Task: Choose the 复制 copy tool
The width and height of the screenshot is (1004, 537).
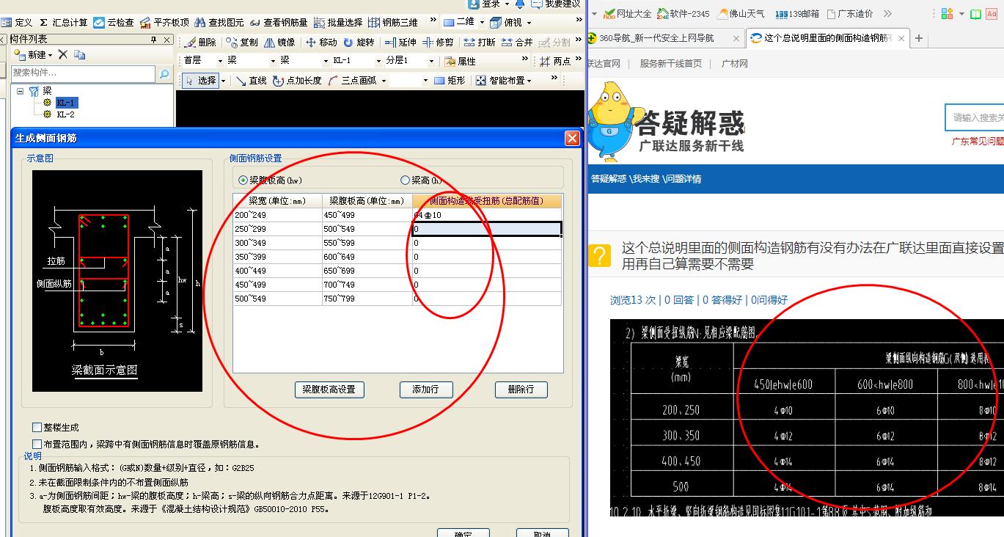Action: pyautogui.click(x=242, y=43)
